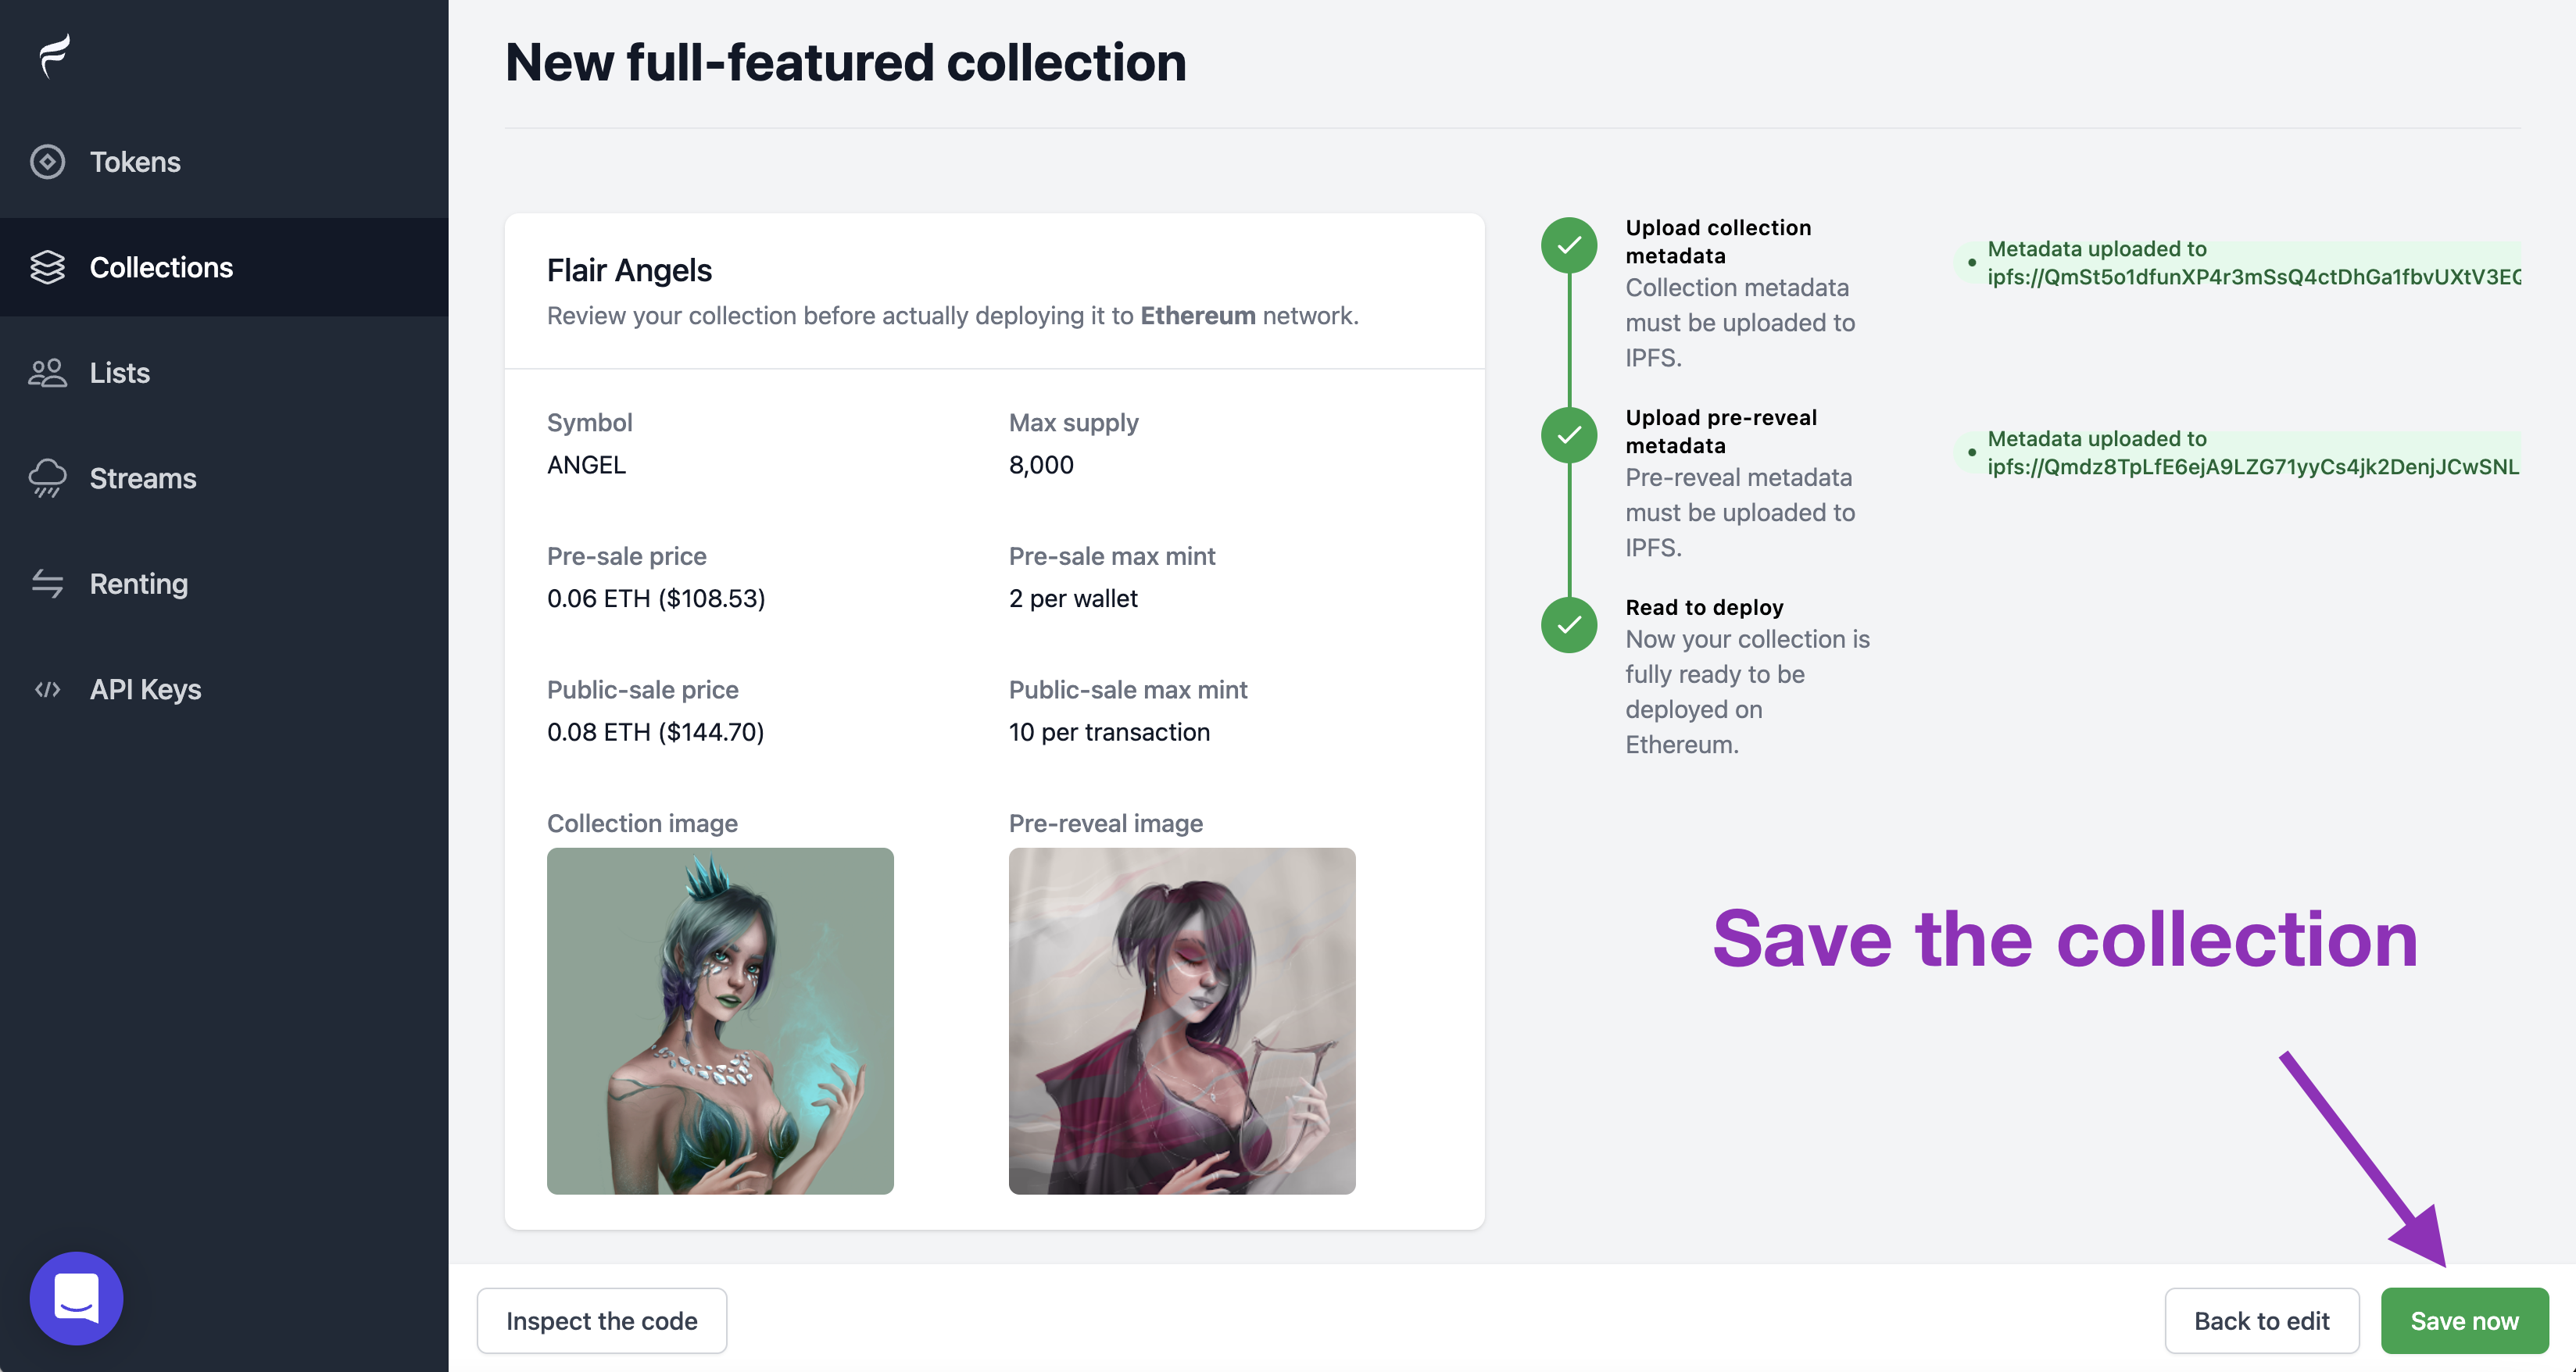The height and width of the screenshot is (1372, 2576).
Task: Click the API Keys code icon
Action: click(47, 689)
